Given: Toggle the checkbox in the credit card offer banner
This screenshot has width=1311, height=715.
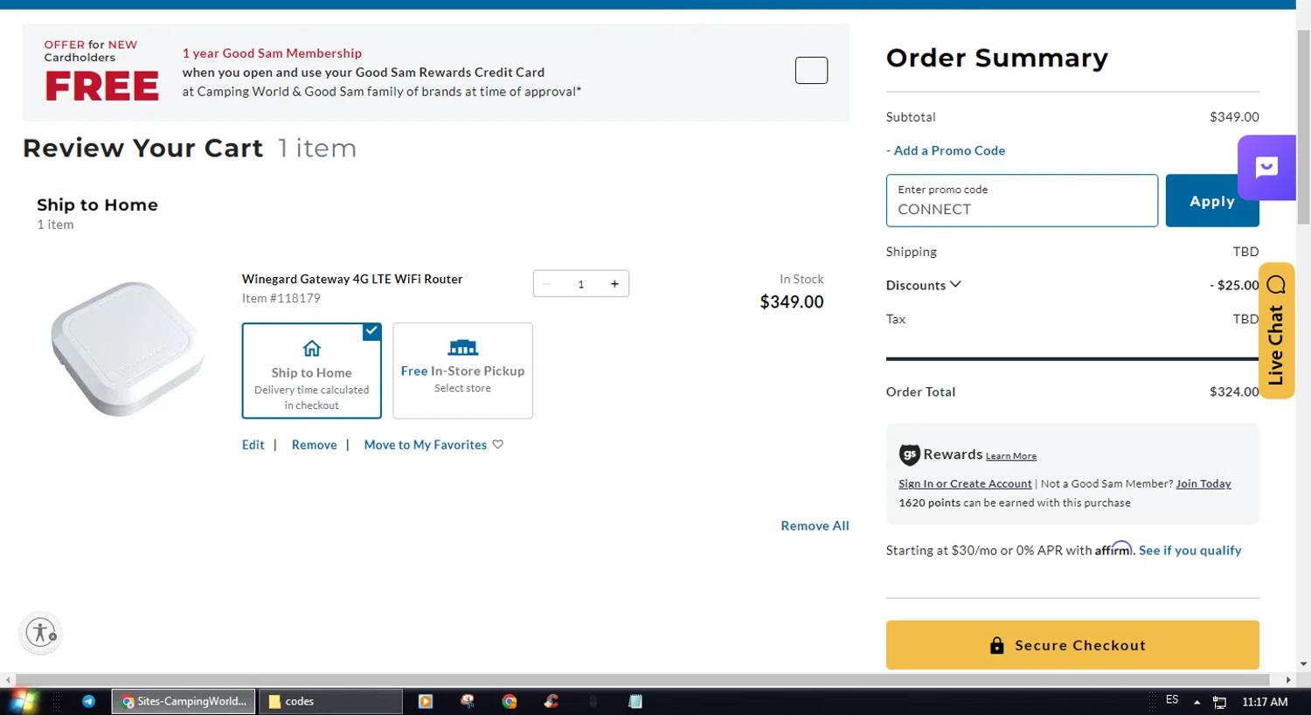Looking at the screenshot, I should tap(811, 70).
